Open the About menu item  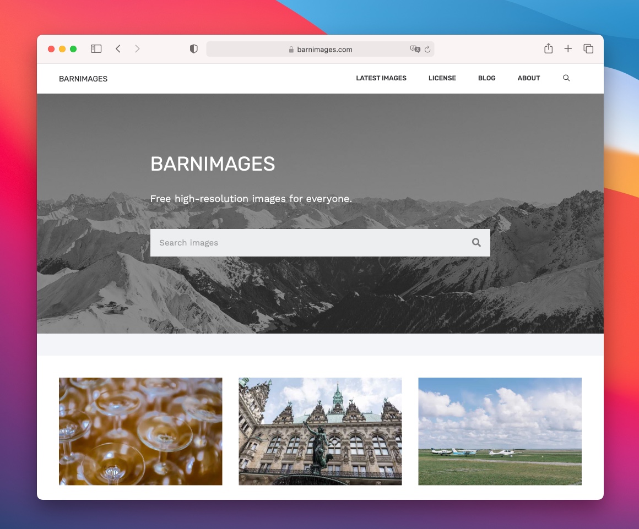529,78
